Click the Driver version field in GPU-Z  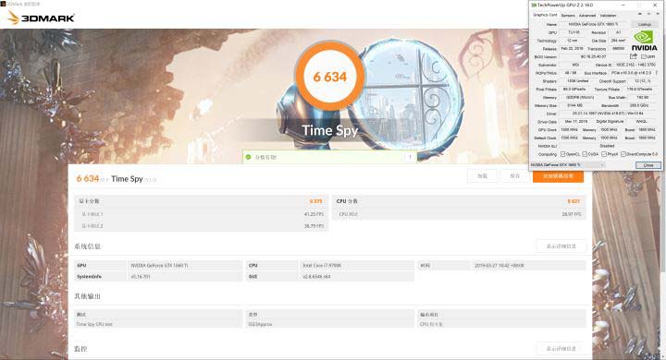tap(608, 114)
